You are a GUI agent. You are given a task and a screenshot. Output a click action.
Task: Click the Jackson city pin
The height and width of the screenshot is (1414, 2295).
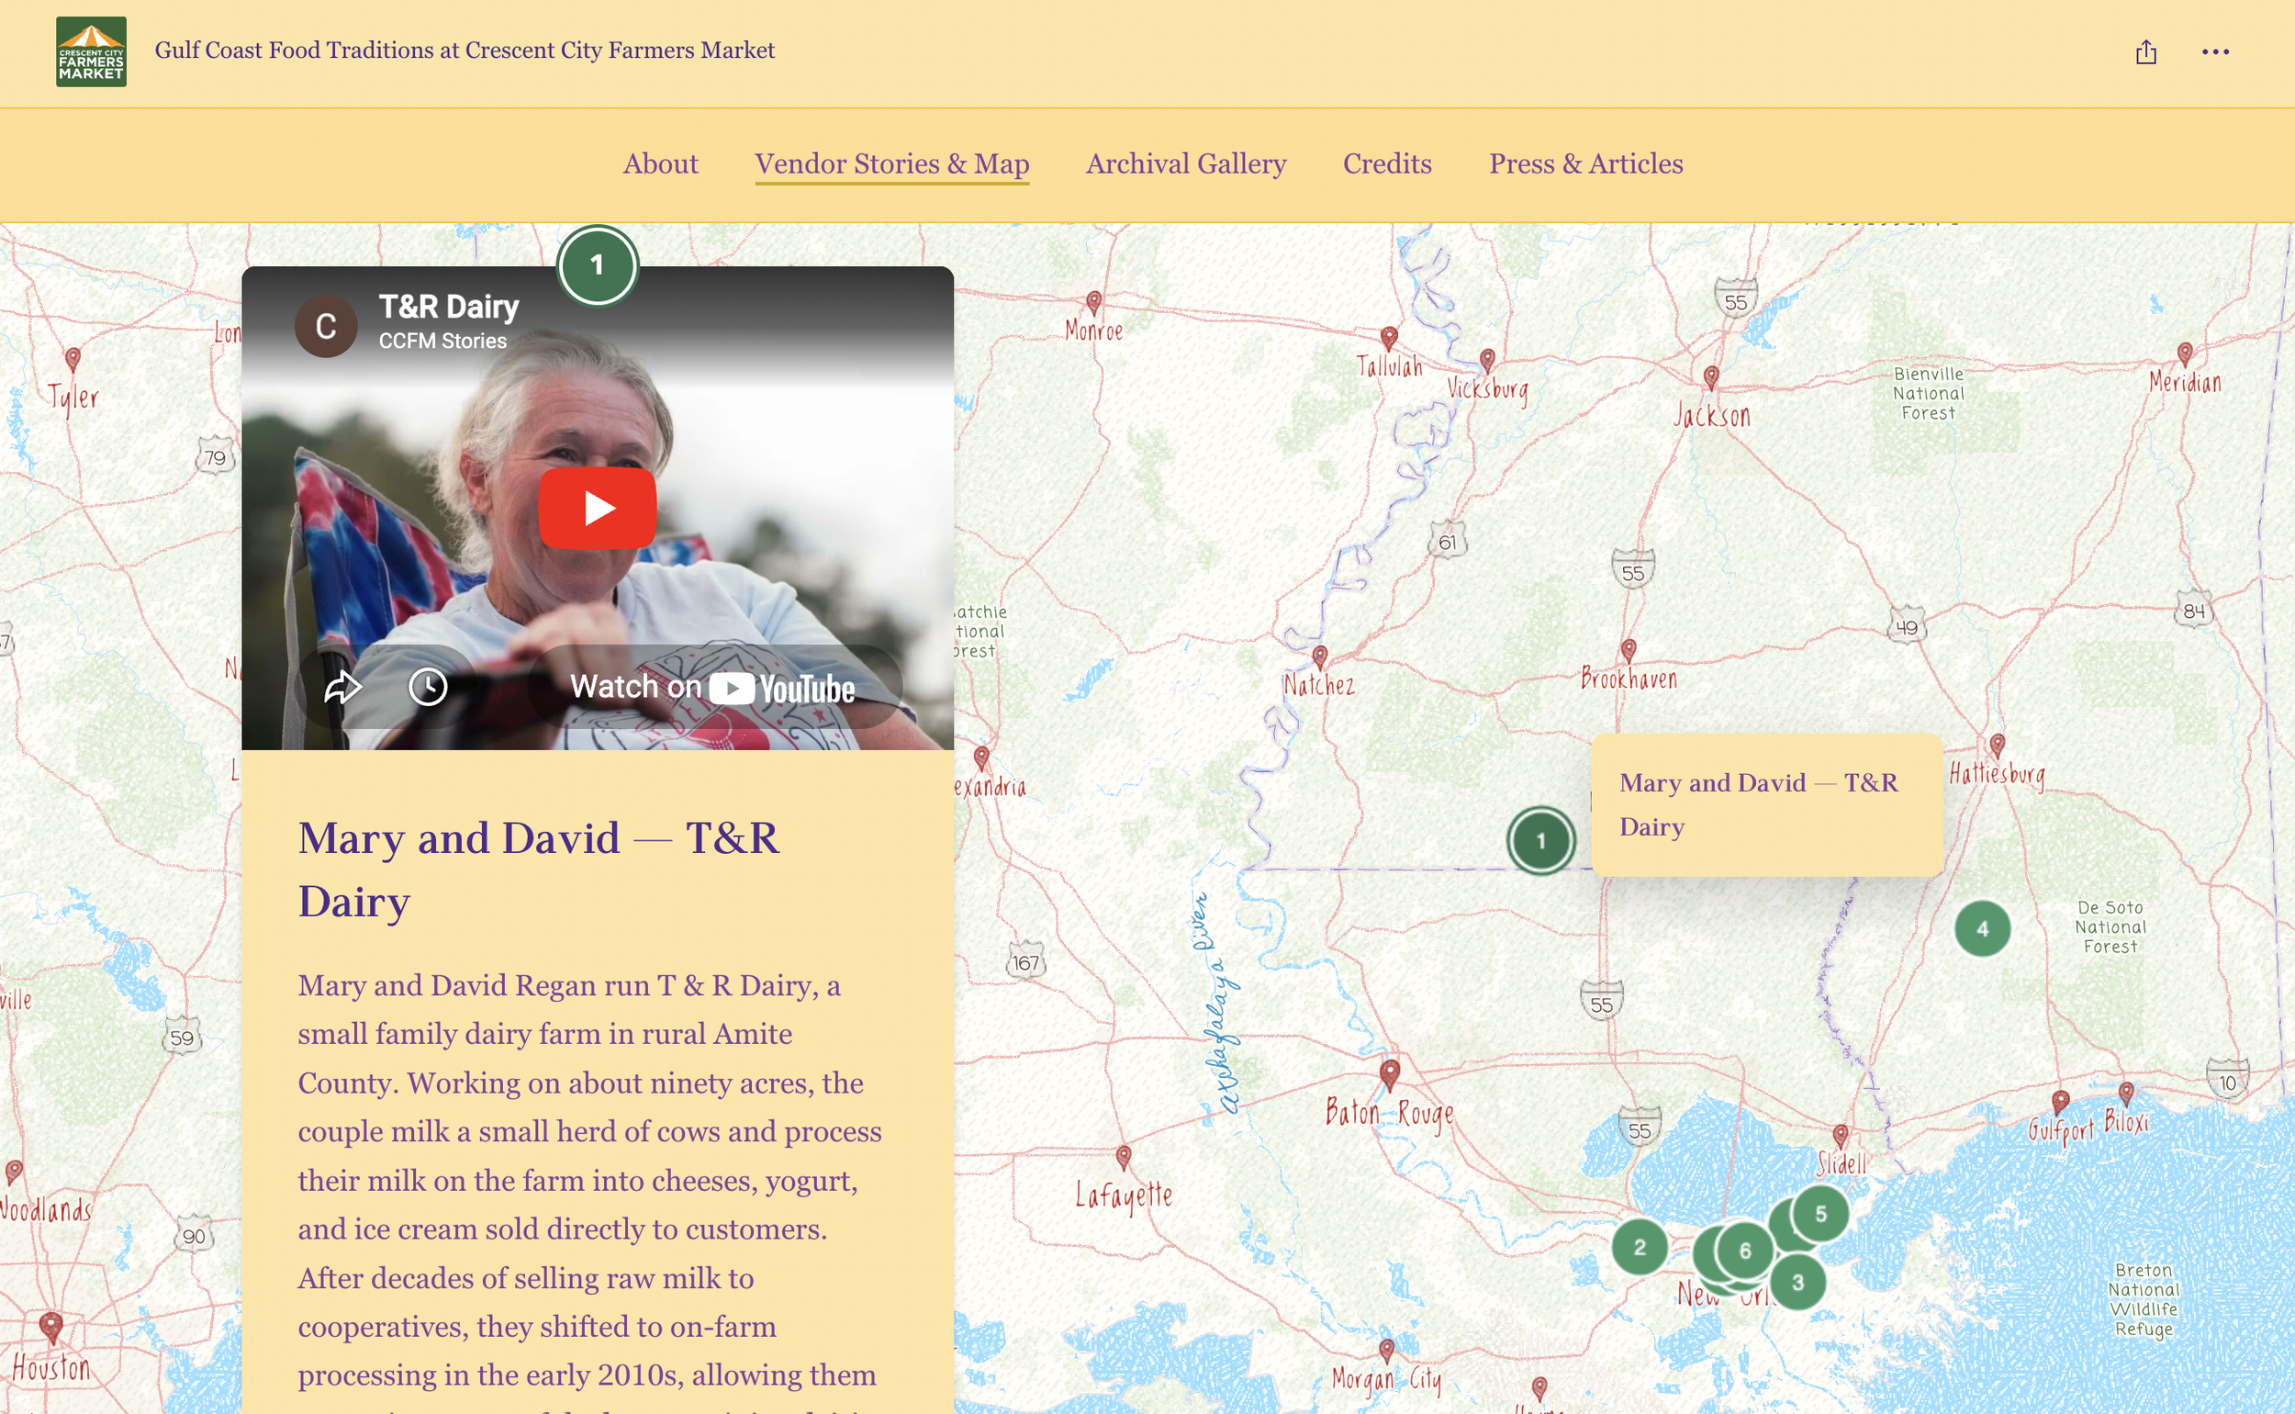pyautogui.click(x=1711, y=376)
